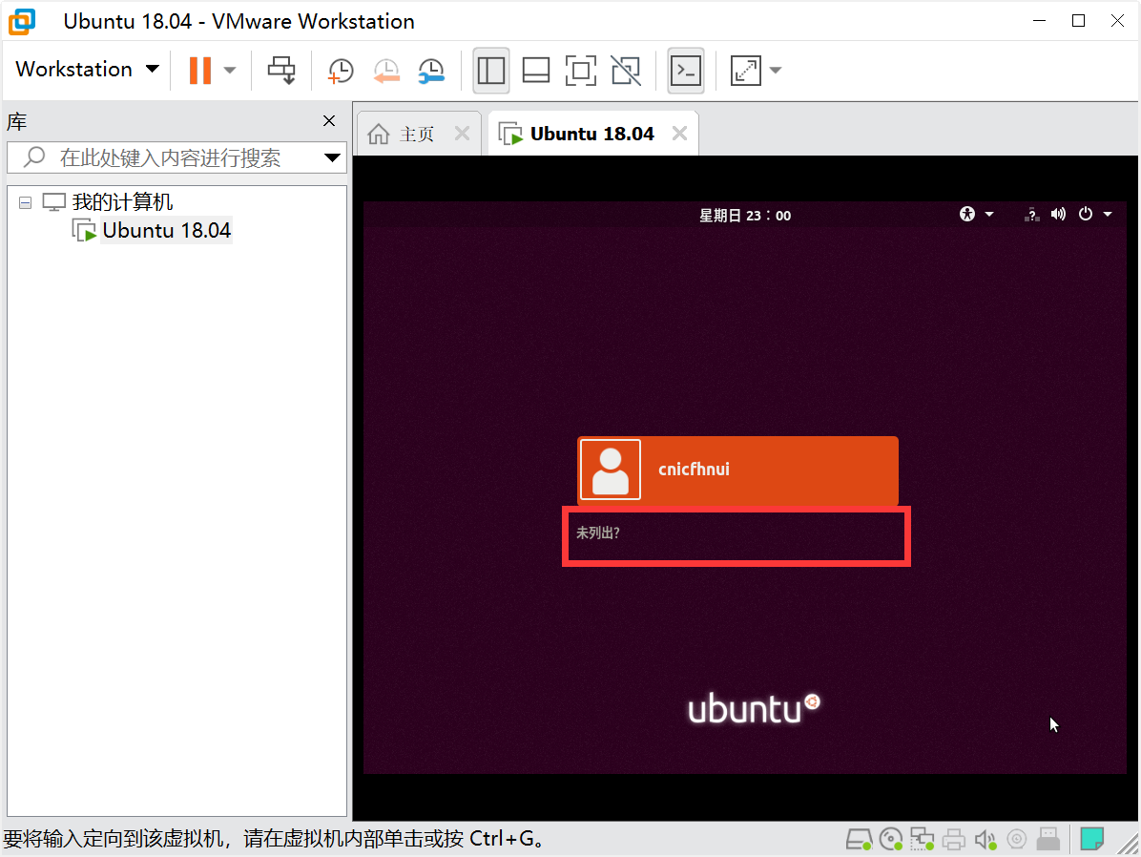Screen dimensions: 1141x857
Task: Toggle the library panel visibility in the toolbar
Action: tap(490, 71)
